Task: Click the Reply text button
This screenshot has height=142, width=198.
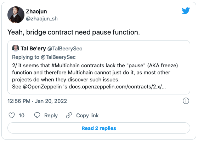Action: tap(51, 116)
